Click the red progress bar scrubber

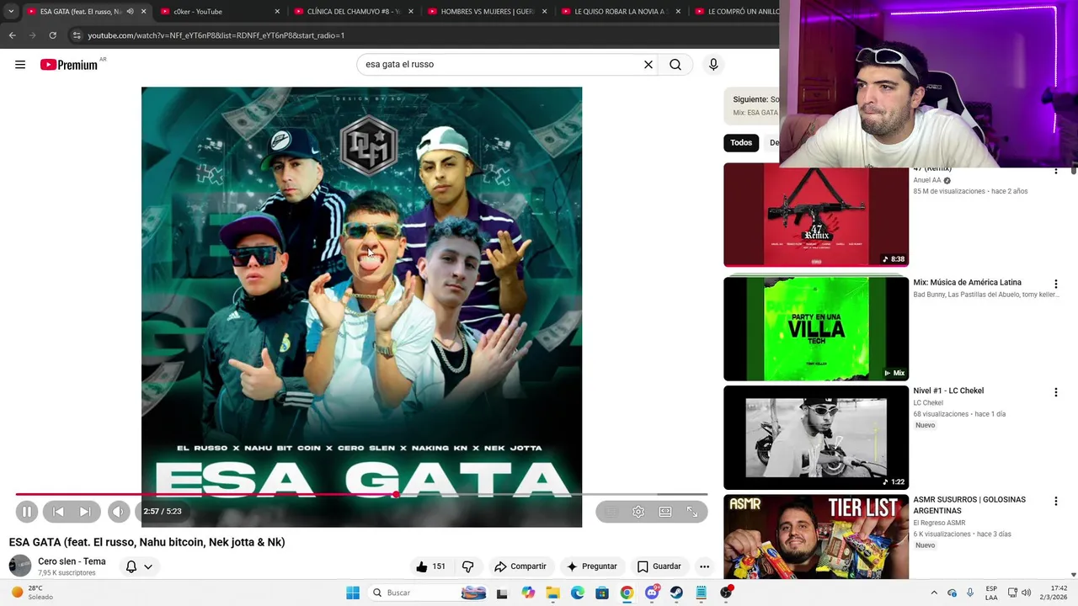(396, 494)
